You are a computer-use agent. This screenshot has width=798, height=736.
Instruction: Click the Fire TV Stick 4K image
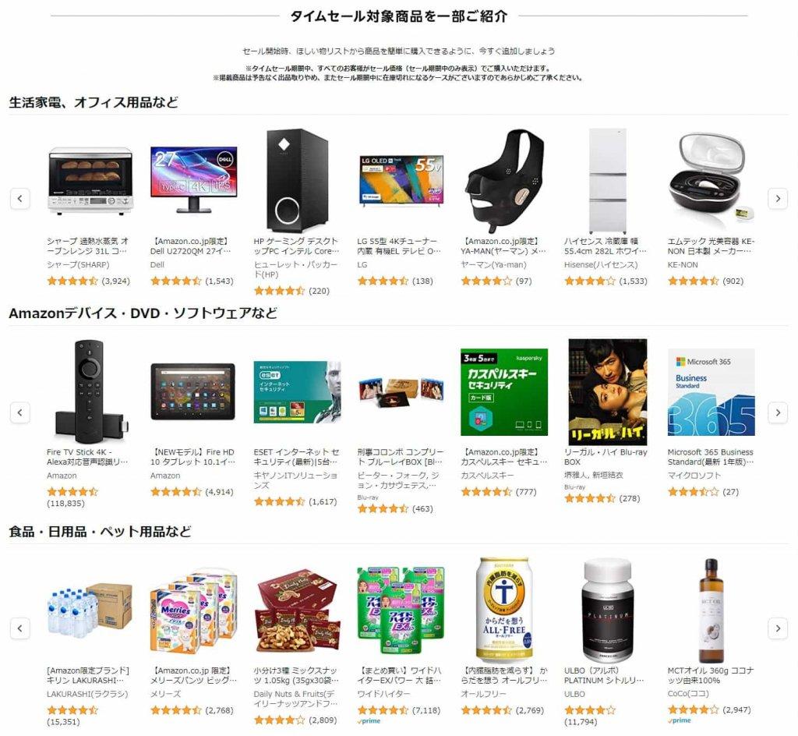pos(90,392)
